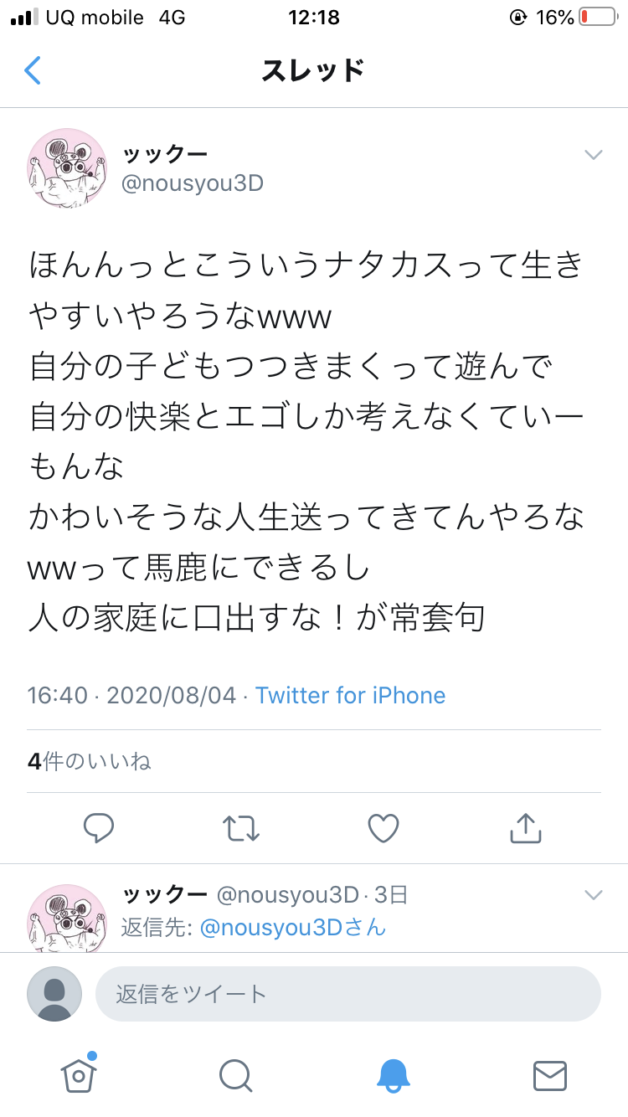This screenshot has height=1117, width=628.
Task: View the 4件のいいね likes list
Action: (89, 761)
